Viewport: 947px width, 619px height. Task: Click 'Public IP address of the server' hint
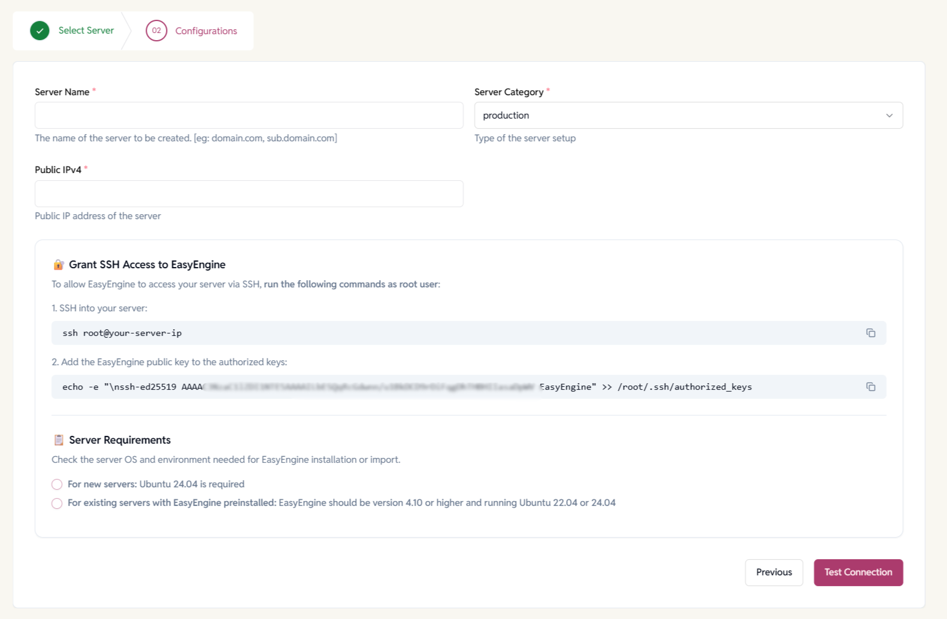(98, 216)
